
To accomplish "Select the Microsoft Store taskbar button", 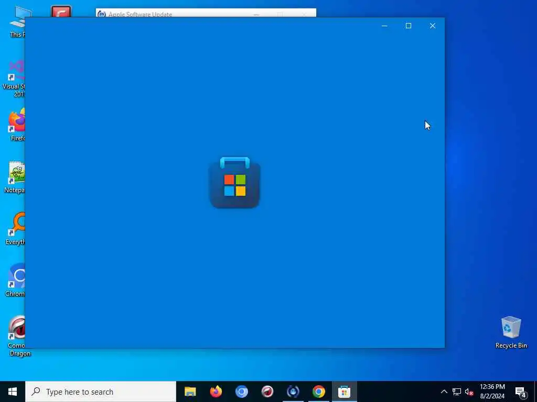I will pos(344,392).
